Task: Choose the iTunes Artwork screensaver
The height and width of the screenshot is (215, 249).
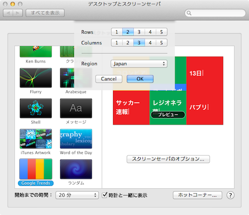Action: (36, 139)
